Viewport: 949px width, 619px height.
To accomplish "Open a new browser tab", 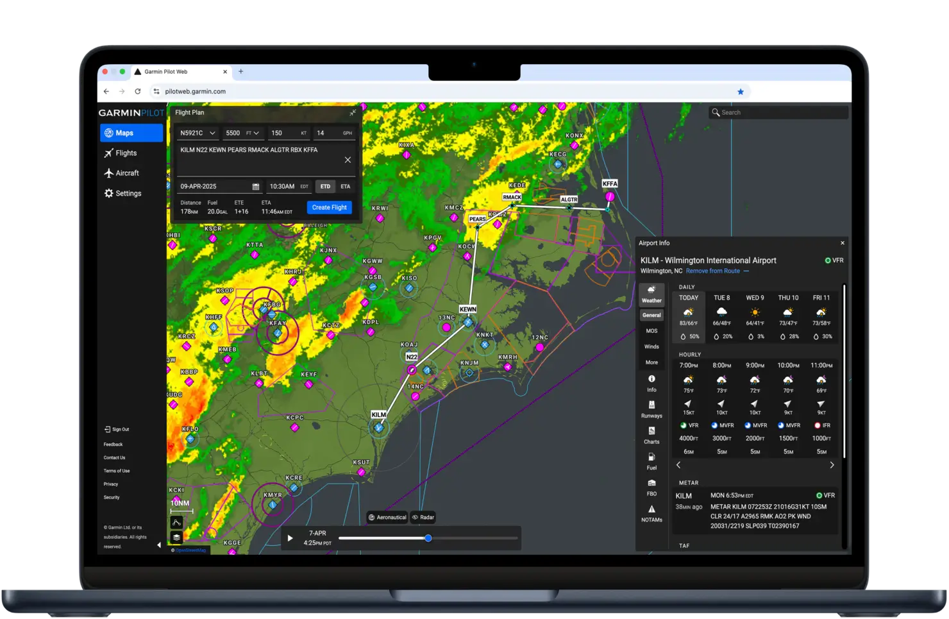I will (241, 72).
